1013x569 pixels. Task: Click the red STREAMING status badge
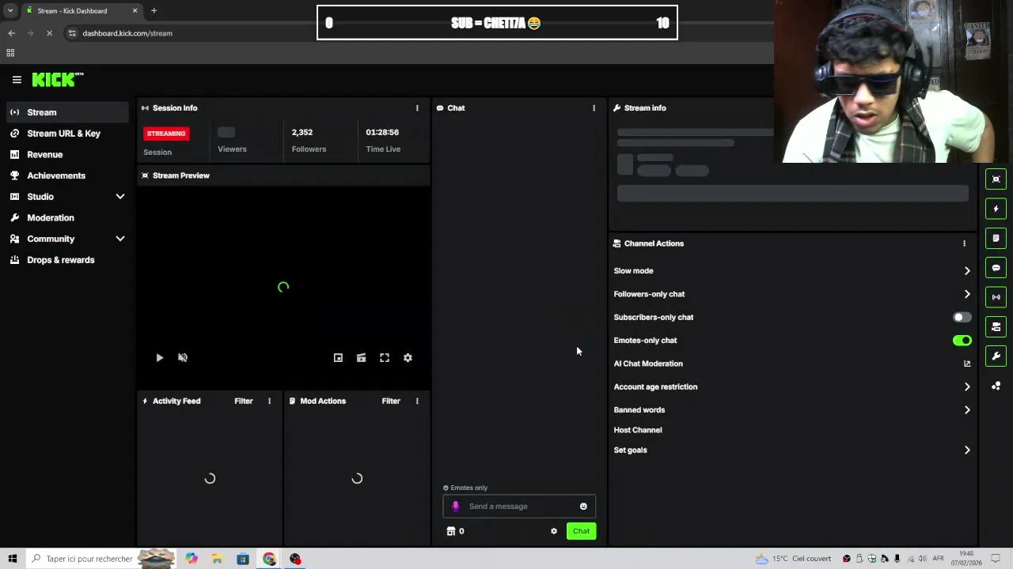coord(166,134)
